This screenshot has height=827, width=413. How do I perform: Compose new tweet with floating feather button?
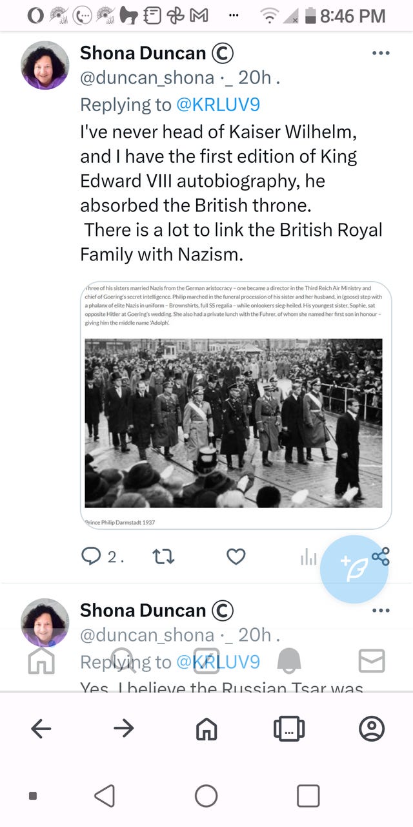click(x=354, y=569)
